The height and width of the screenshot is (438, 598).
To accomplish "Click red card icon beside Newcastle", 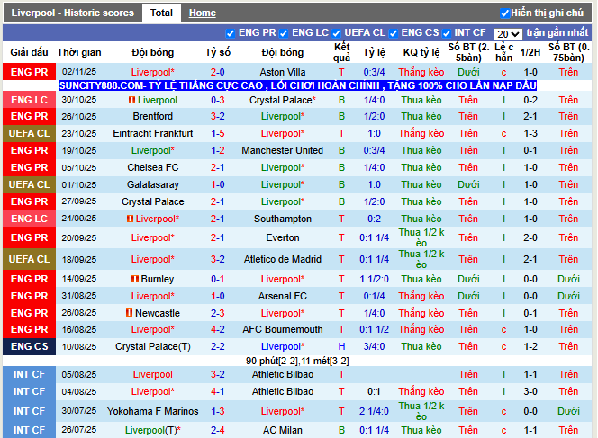I will click(x=129, y=313).
